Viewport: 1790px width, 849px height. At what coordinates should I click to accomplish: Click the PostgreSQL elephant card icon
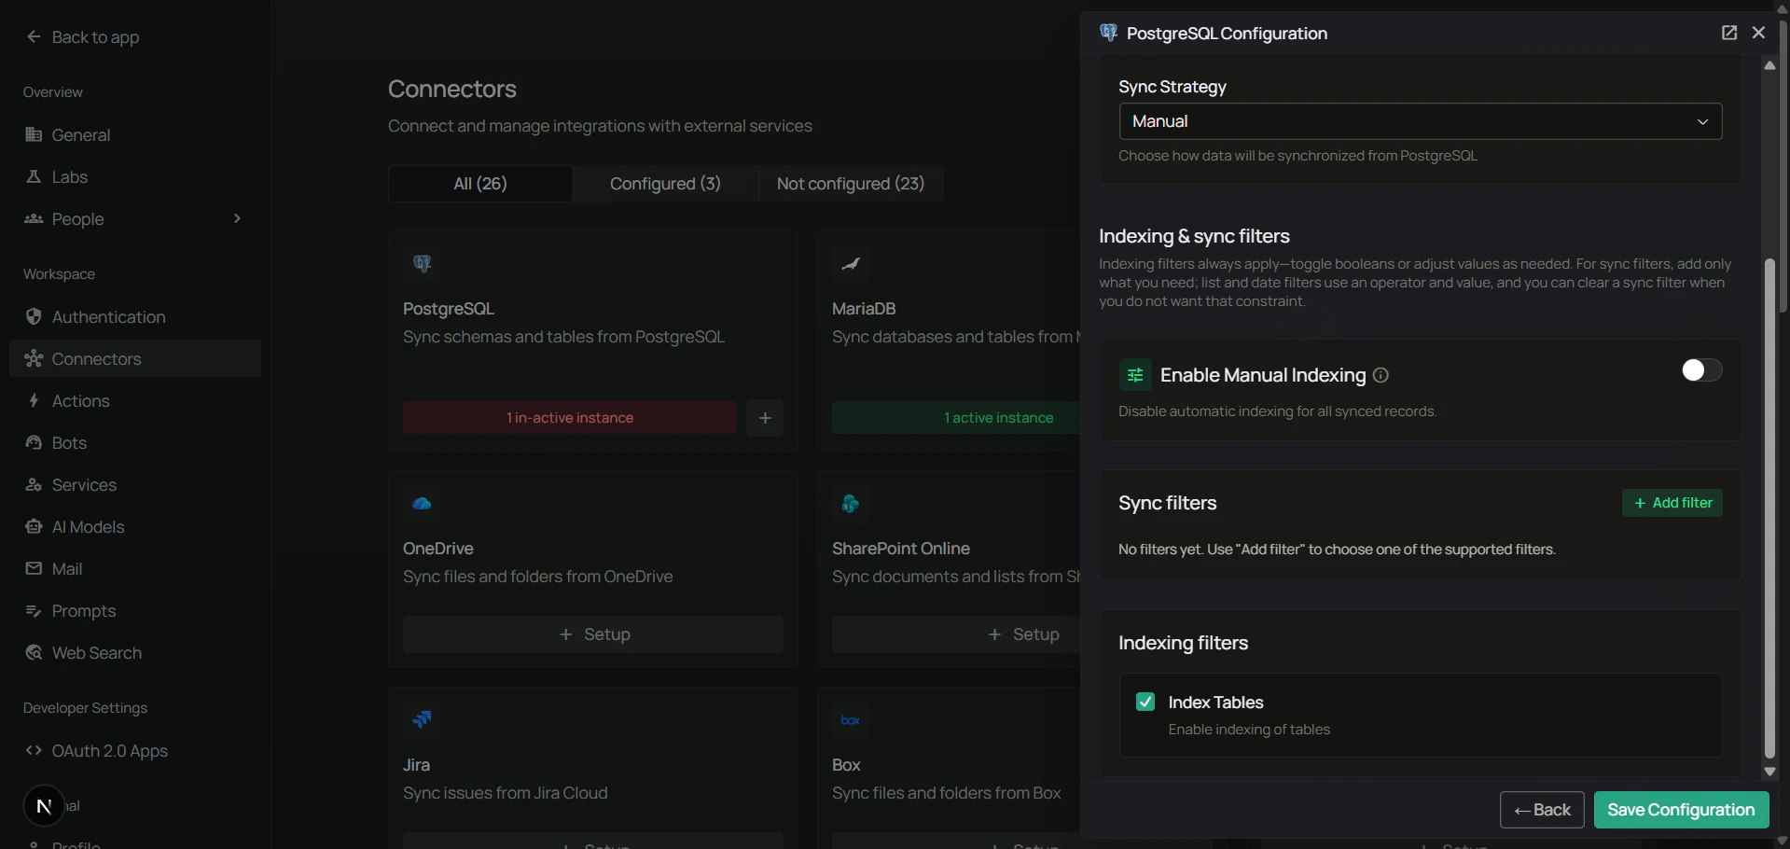click(x=422, y=264)
